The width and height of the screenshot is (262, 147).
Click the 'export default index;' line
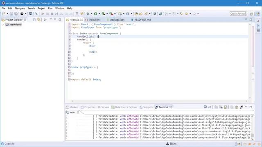click(86, 80)
